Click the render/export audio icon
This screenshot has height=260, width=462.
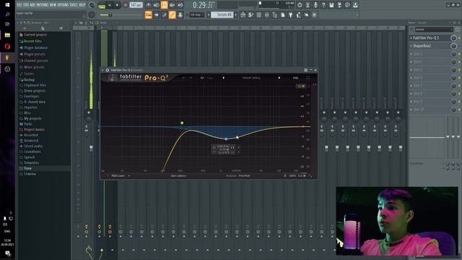tap(339, 5)
